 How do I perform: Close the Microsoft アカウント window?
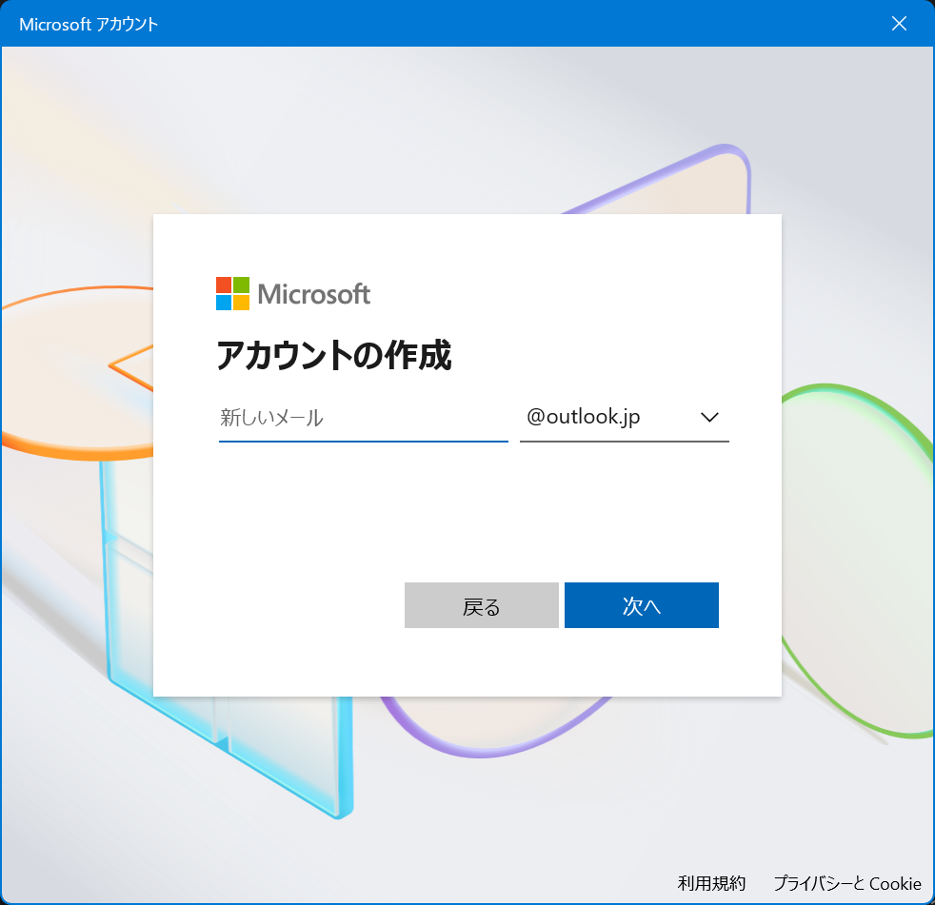[x=899, y=23]
